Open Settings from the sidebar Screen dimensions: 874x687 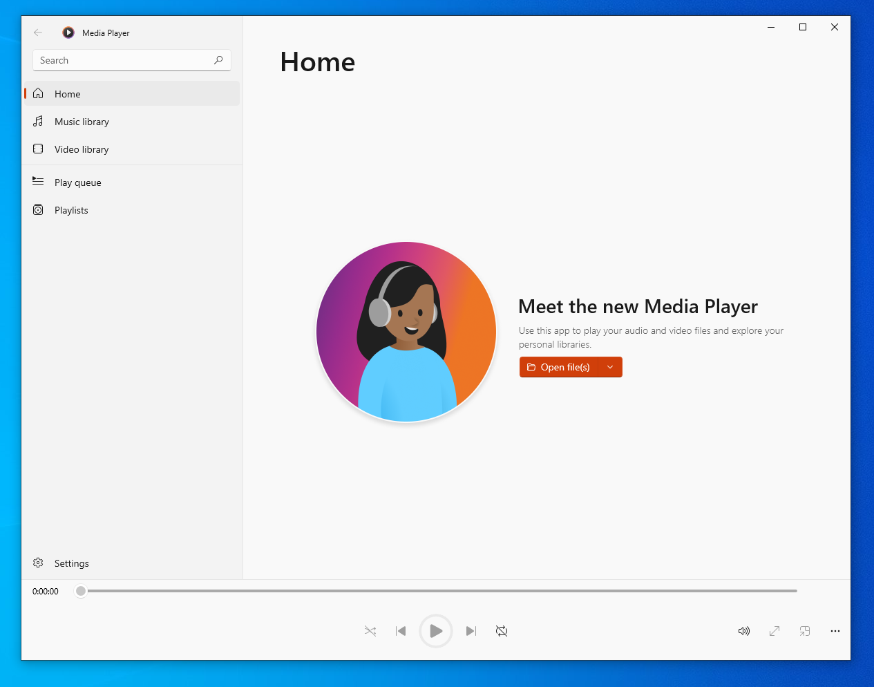[x=132, y=563]
